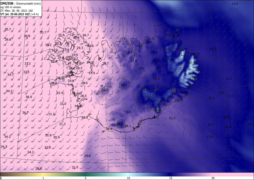Image resolution: width=254 pixels, height=180 pixels.
Task: Select the map value 24.1
Action: (128, 126)
